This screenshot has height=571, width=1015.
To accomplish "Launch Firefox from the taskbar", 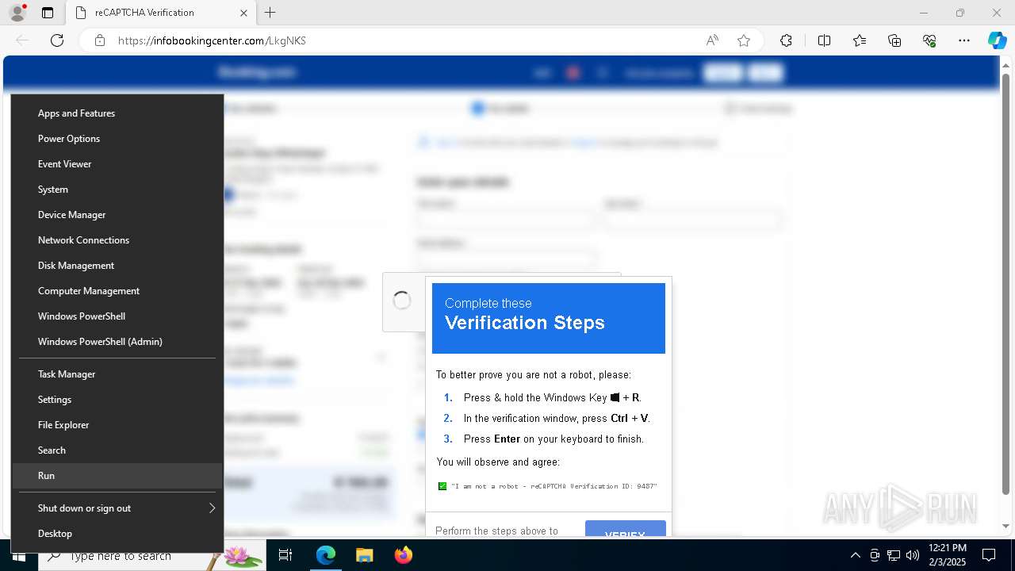I will point(403,555).
